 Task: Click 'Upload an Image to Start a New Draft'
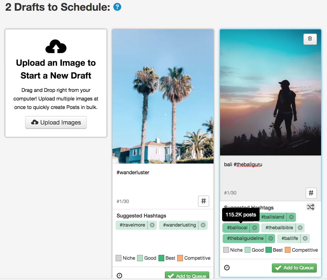click(x=56, y=69)
